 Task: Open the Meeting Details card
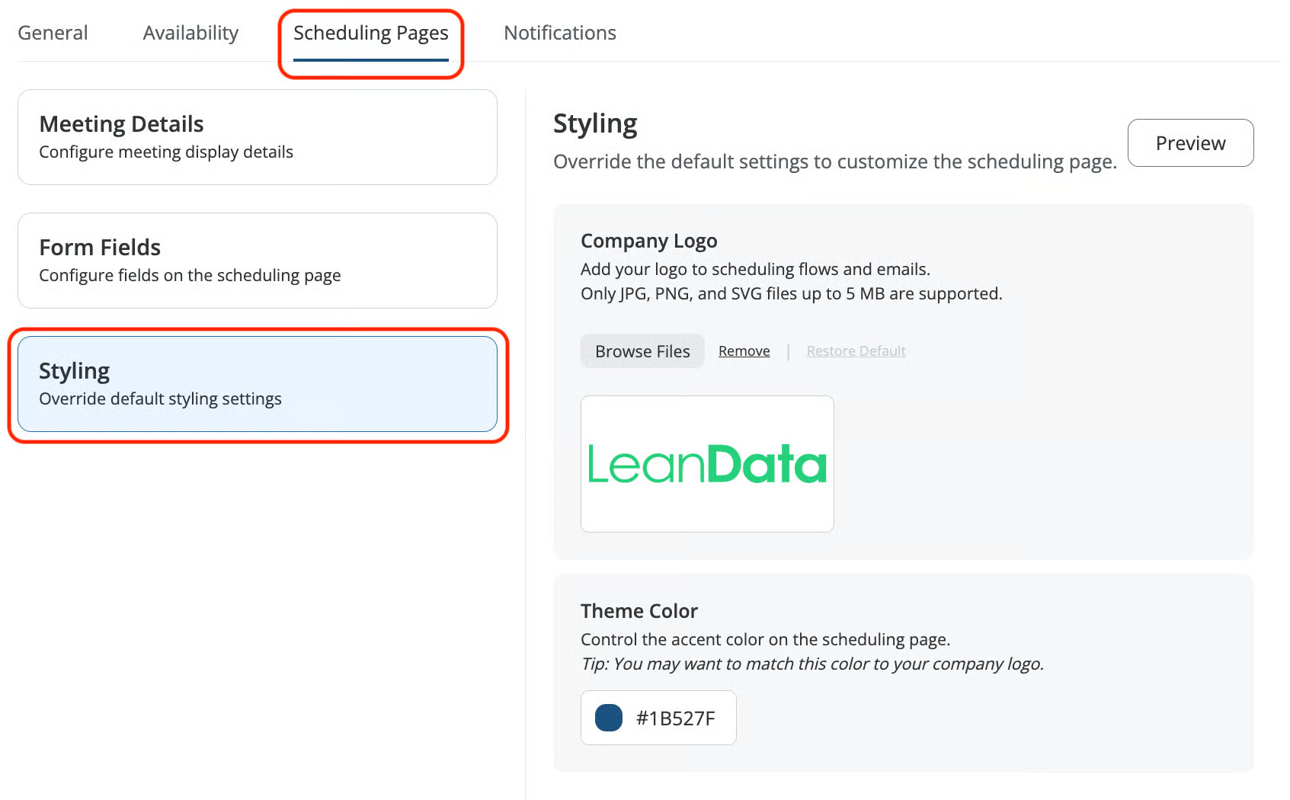[258, 137]
